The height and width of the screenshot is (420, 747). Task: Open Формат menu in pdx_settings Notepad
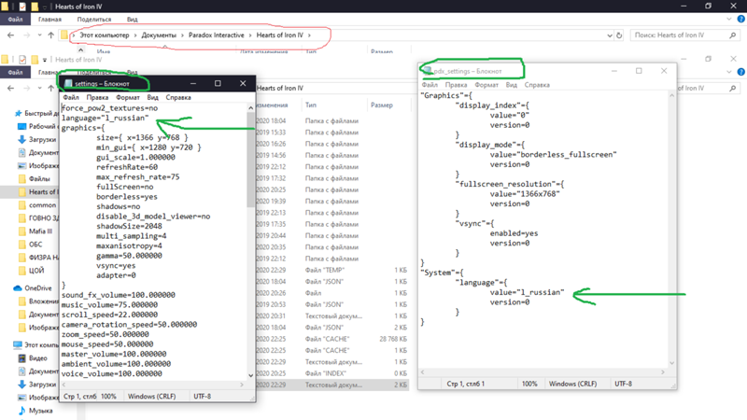pos(486,85)
